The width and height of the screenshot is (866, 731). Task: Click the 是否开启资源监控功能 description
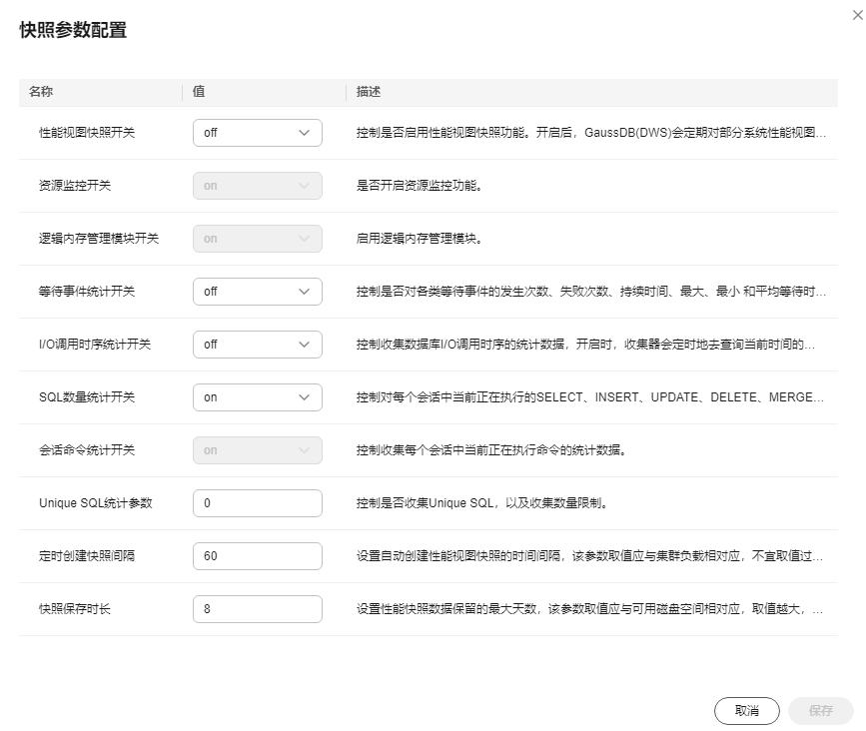[x=420, y=186]
